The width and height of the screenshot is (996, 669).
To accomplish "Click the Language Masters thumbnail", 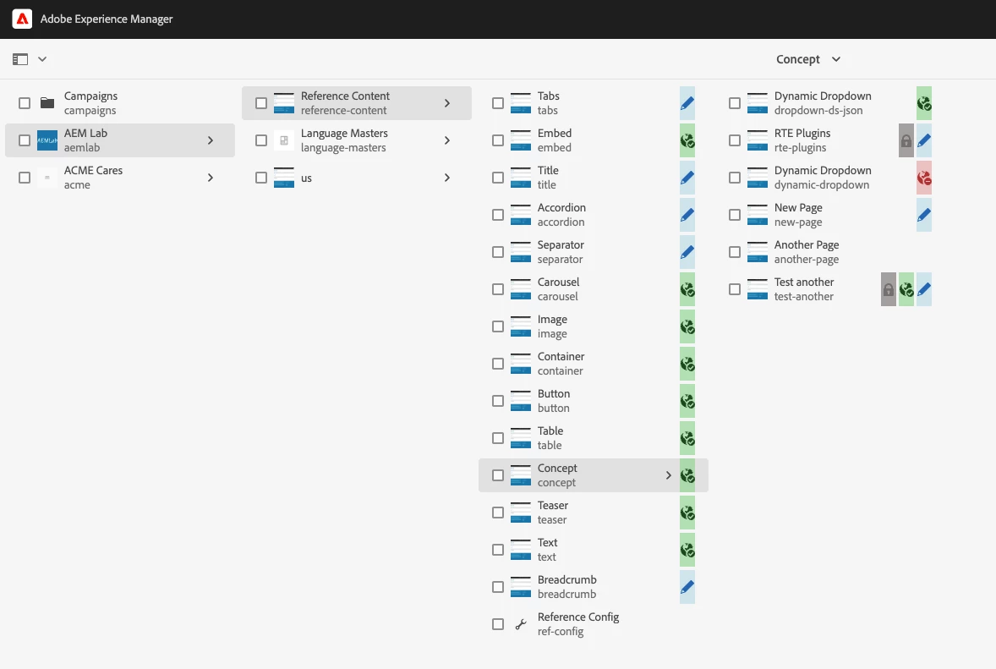I will pos(284,140).
